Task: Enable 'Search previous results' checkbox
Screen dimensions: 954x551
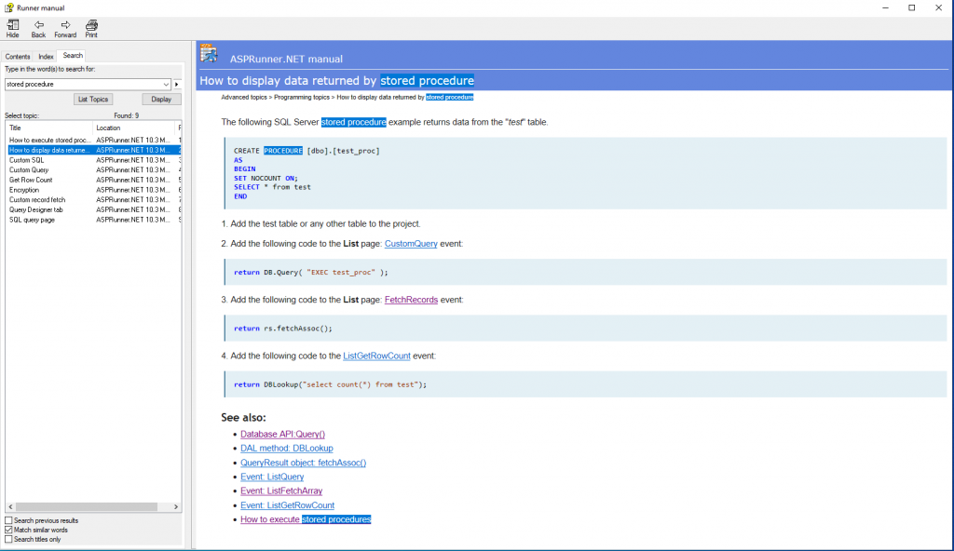Action: [x=8, y=520]
